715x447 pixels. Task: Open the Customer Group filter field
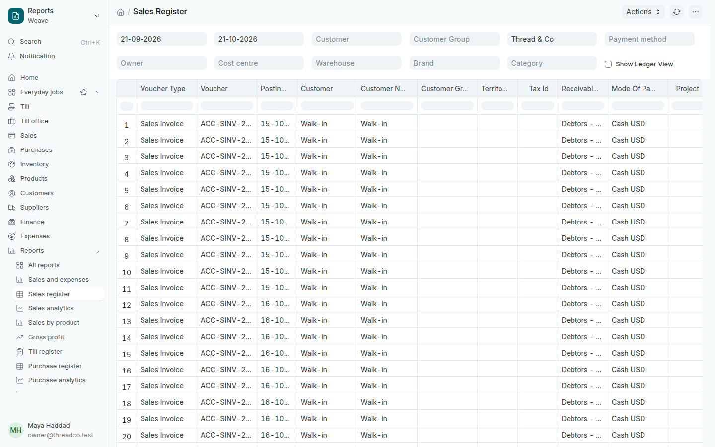[x=454, y=39]
